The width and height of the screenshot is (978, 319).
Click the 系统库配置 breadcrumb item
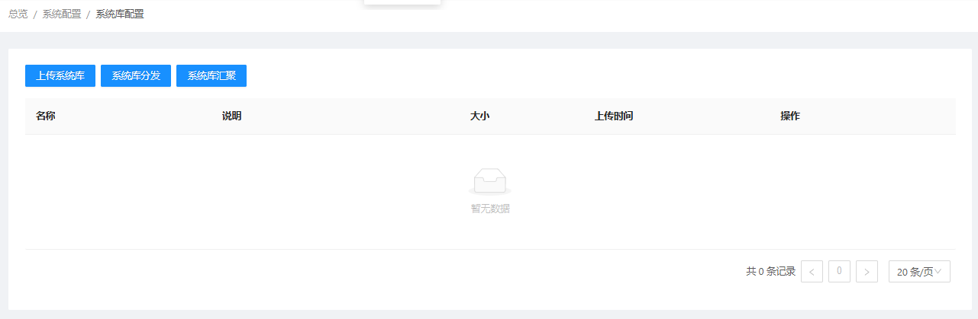coord(120,14)
